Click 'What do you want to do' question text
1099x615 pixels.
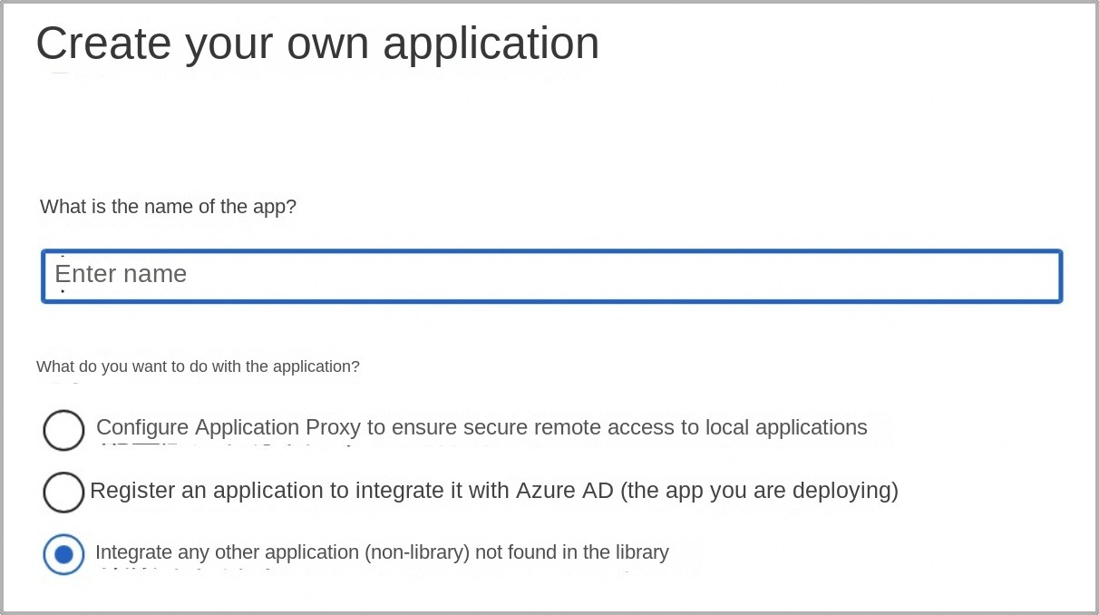(198, 366)
